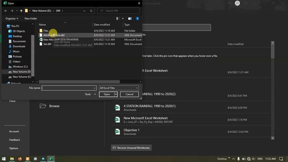Click recent files list scroll up arrow
Screen dimensions: 288x162
point(273,43)
